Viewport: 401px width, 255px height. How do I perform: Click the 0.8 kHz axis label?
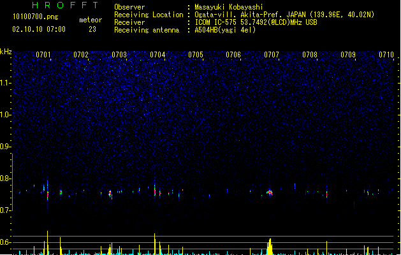[5, 178]
